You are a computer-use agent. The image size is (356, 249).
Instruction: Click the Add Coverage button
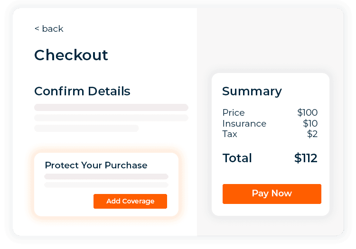(130, 201)
